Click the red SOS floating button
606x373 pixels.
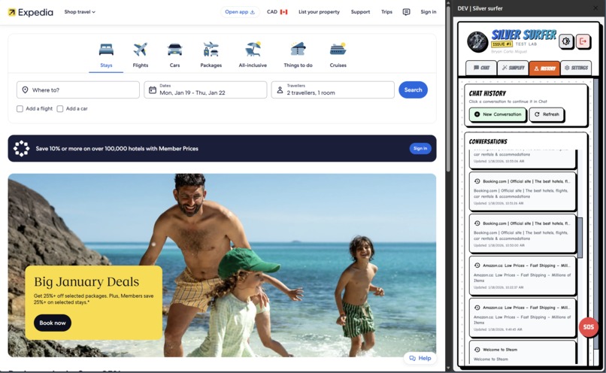[588, 327]
